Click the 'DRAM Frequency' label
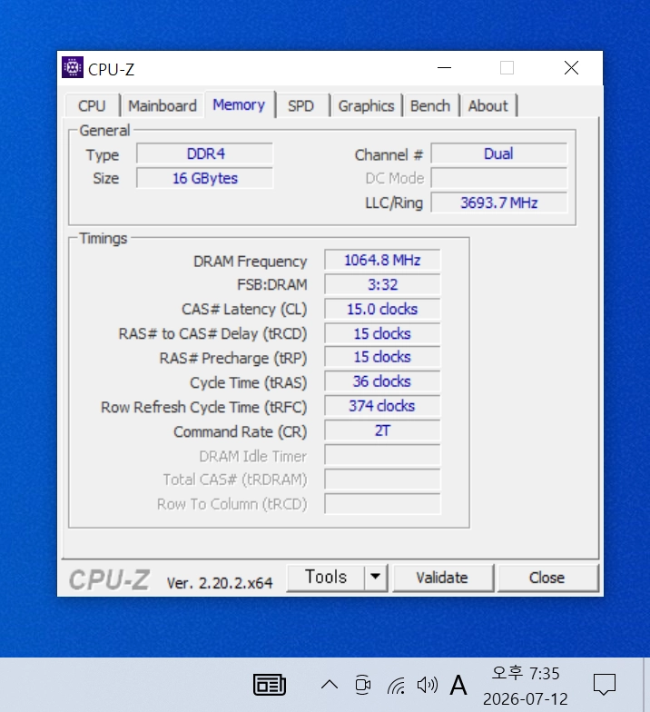This screenshot has height=712, width=650. tap(251, 262)
